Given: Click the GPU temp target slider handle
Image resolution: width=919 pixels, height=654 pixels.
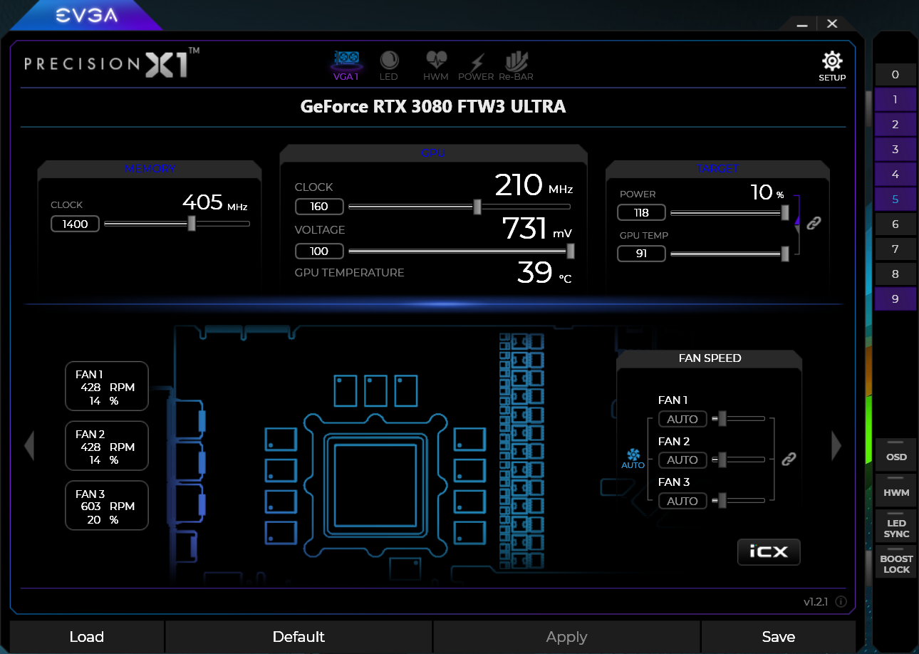Looking at the screenshot, I should (x=785, y=253).
